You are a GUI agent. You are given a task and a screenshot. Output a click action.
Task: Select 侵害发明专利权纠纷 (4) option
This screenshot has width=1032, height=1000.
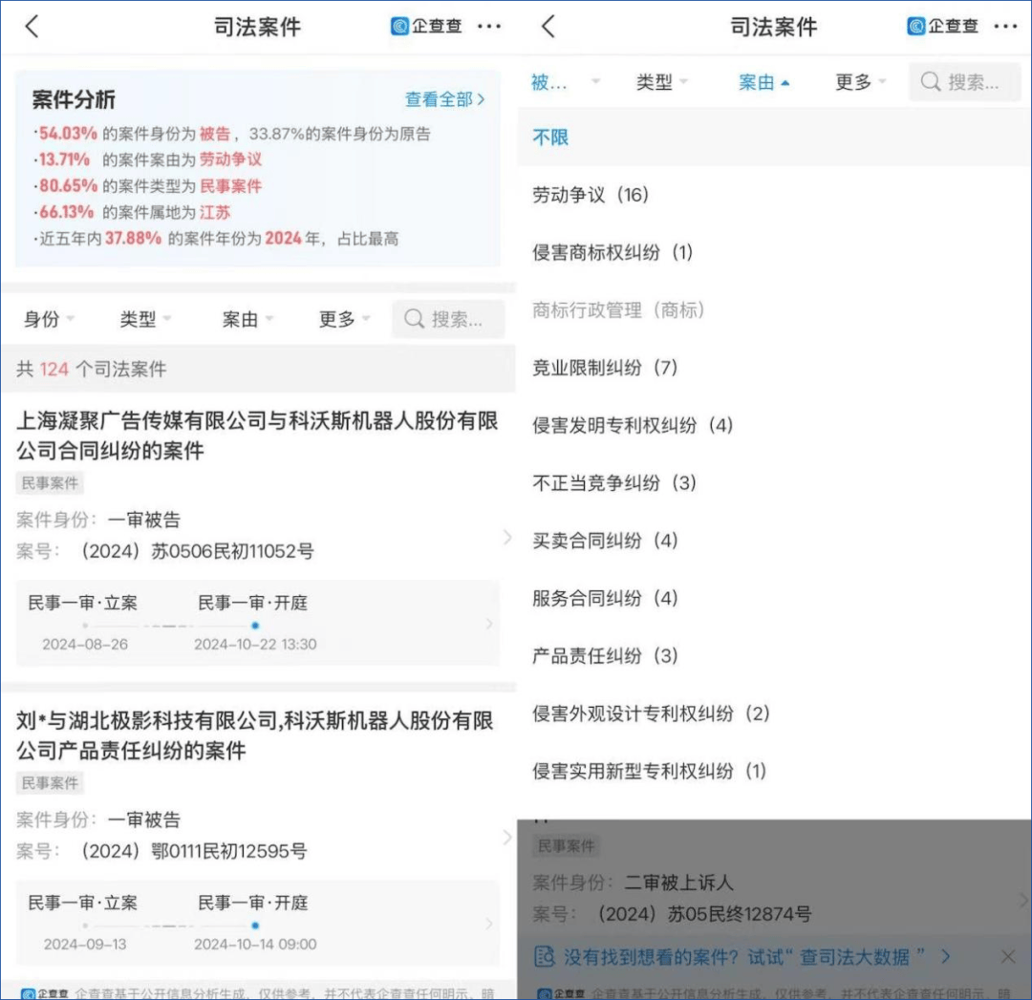pyautogui.click(x=774, y=425)
